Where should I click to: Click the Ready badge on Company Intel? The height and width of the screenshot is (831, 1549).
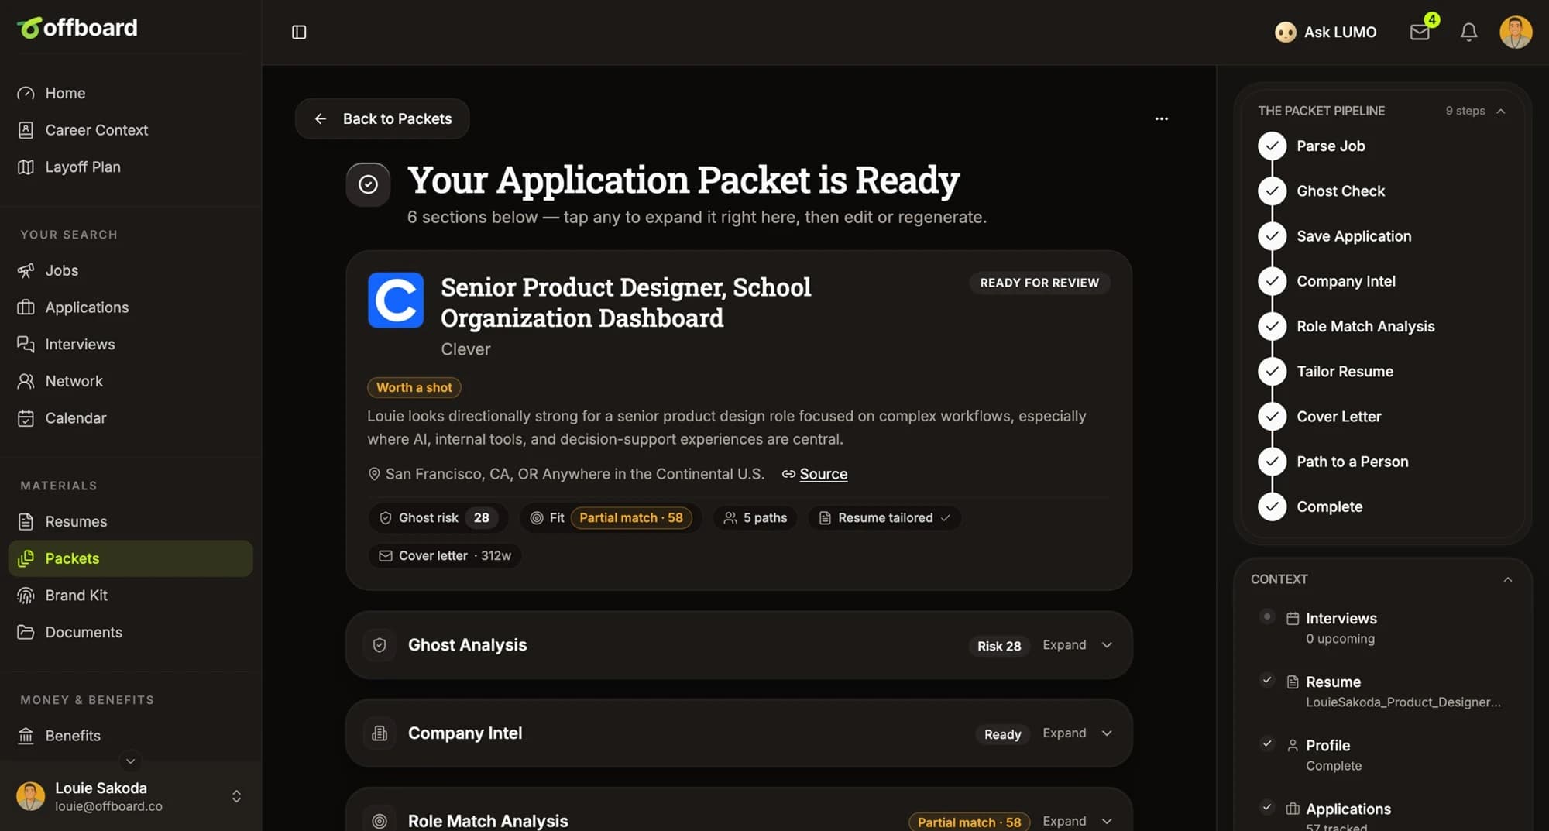tap(1002, 734)
